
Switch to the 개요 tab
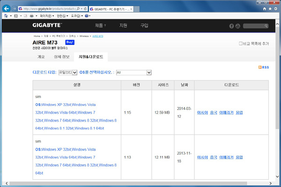(x=41, y=57)
